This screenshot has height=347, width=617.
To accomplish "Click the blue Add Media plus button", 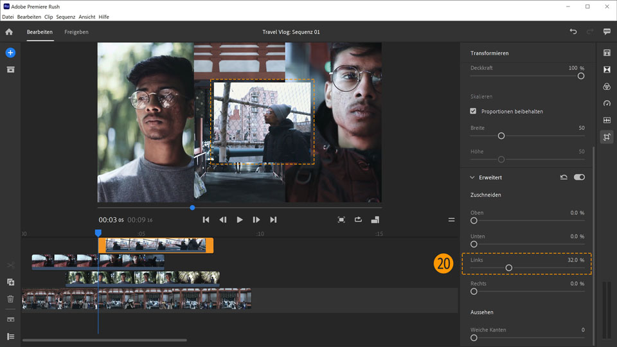I will [10, 53].
